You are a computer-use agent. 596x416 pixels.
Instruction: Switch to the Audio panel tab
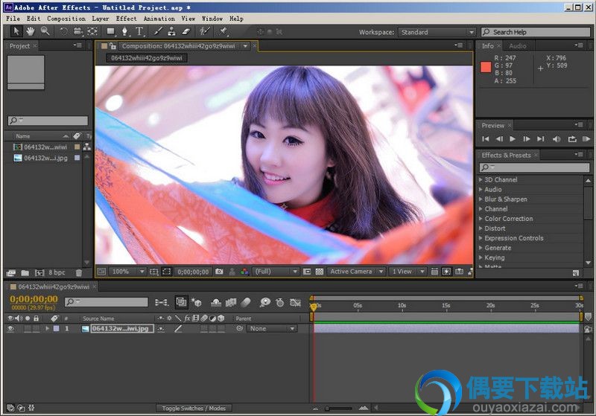pyautogui.click(x=518, y=46)
